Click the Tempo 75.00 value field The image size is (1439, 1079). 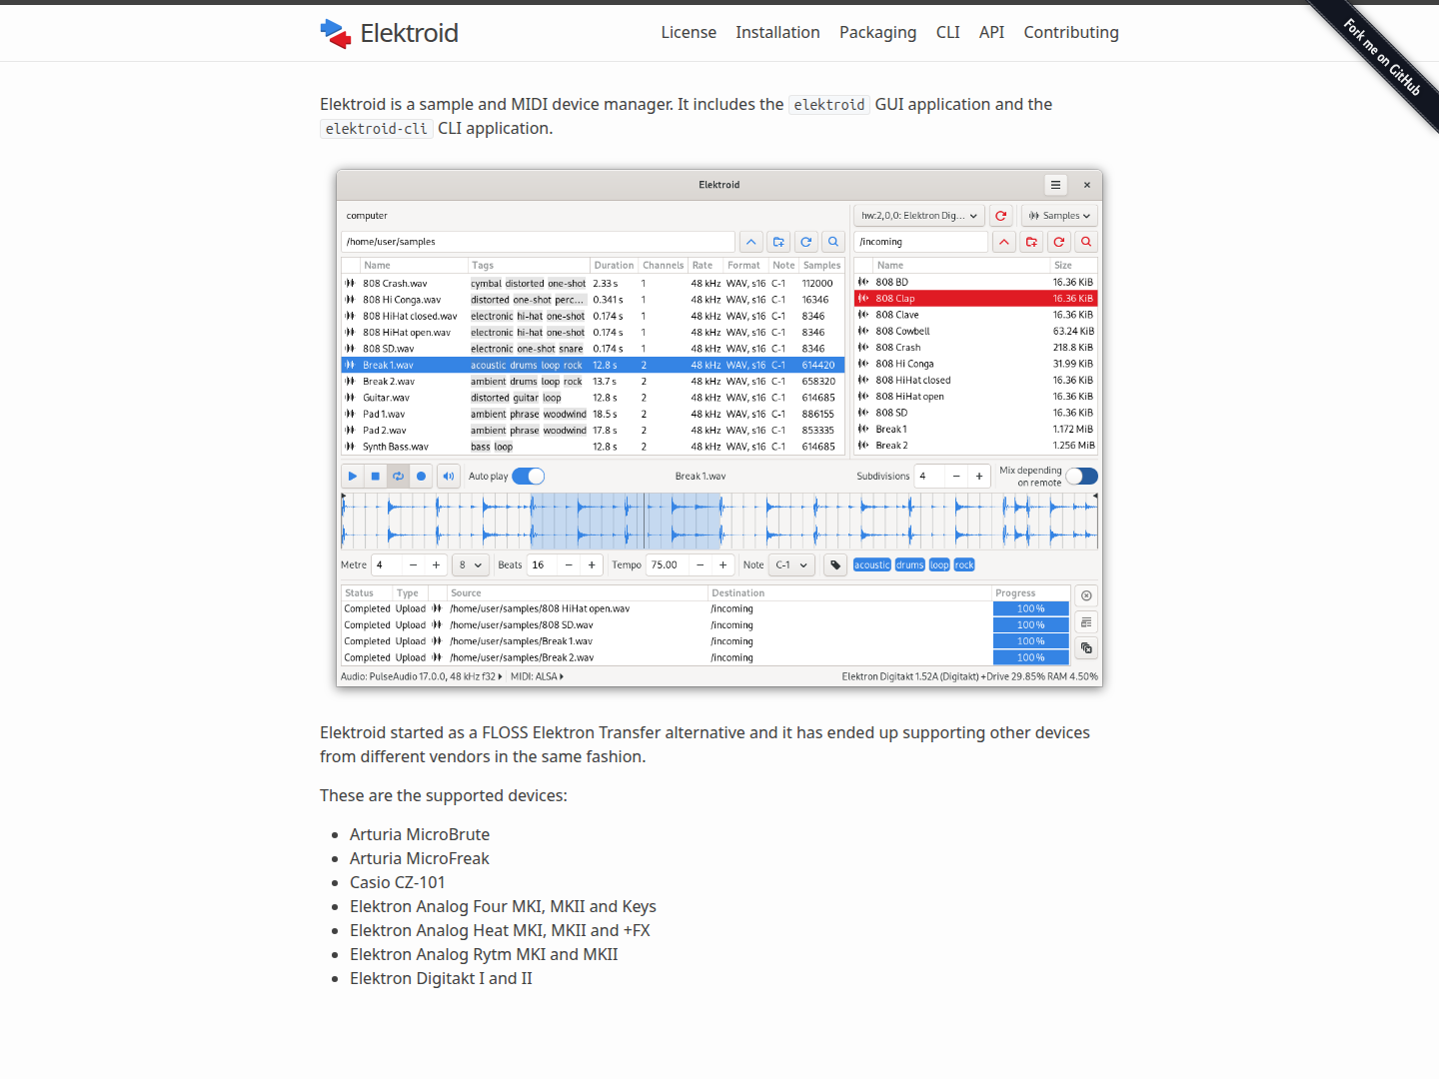667,565
